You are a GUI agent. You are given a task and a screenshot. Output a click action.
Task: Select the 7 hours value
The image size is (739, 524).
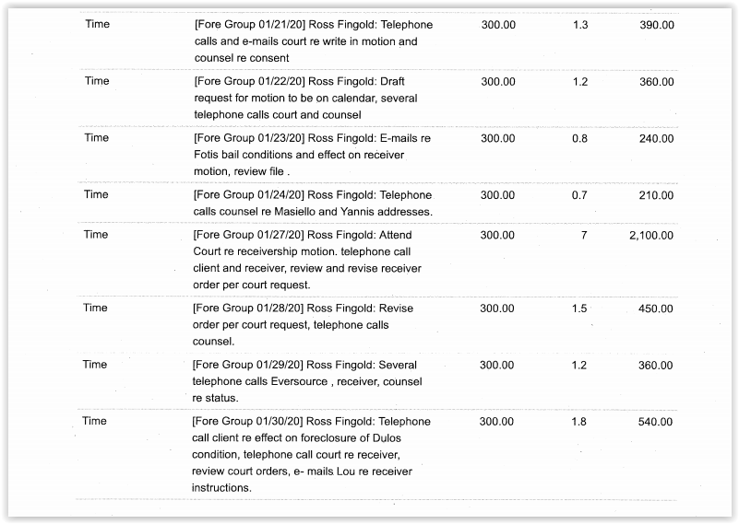(x=583, y=236)
